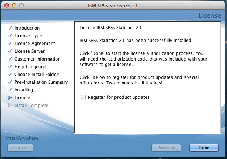The height and width of the screenshot is (159, 227).
Task: Select the Choose Install Folder step
Action: tap(36, 75)
